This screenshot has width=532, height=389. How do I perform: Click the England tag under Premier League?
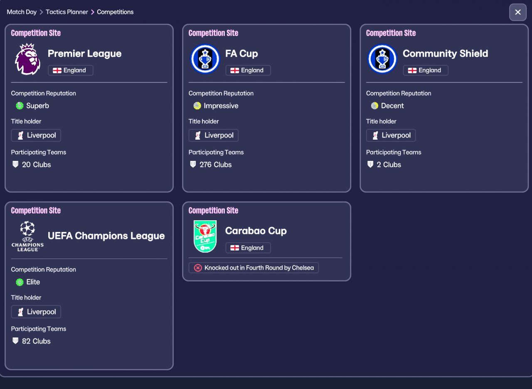[71, 70]
